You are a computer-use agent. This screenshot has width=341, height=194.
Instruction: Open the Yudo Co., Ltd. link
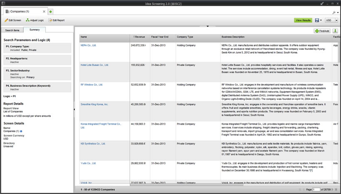[88, 163]
